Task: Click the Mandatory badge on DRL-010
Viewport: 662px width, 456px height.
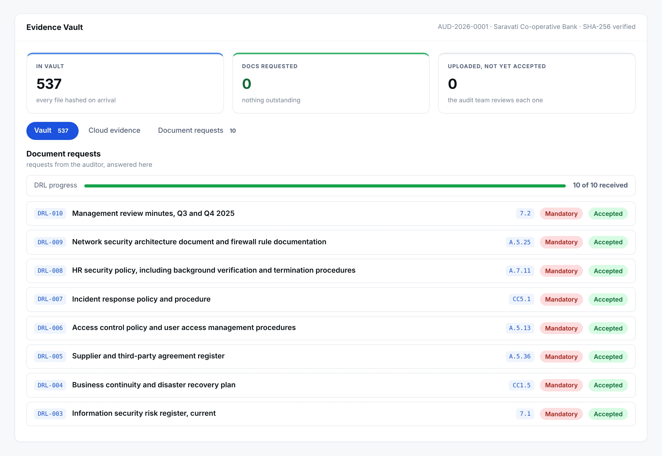Action: pos(561,214)
